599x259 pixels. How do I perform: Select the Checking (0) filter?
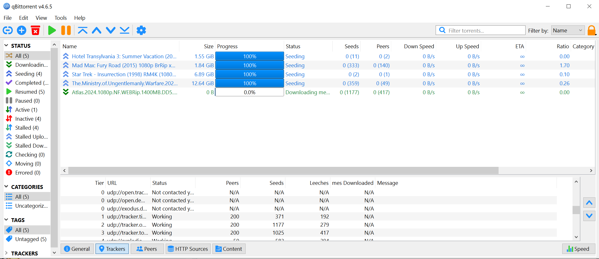coord(27,155)
